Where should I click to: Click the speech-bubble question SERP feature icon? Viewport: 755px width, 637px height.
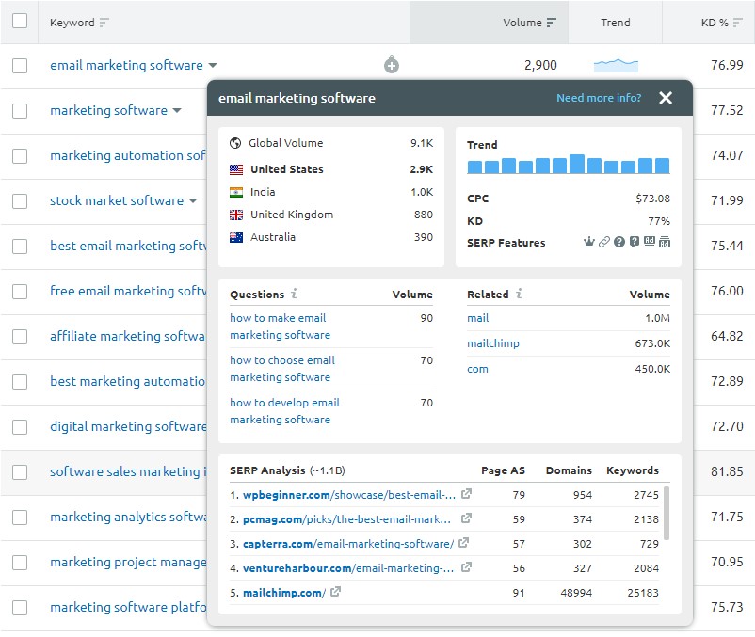coord(635,242)
